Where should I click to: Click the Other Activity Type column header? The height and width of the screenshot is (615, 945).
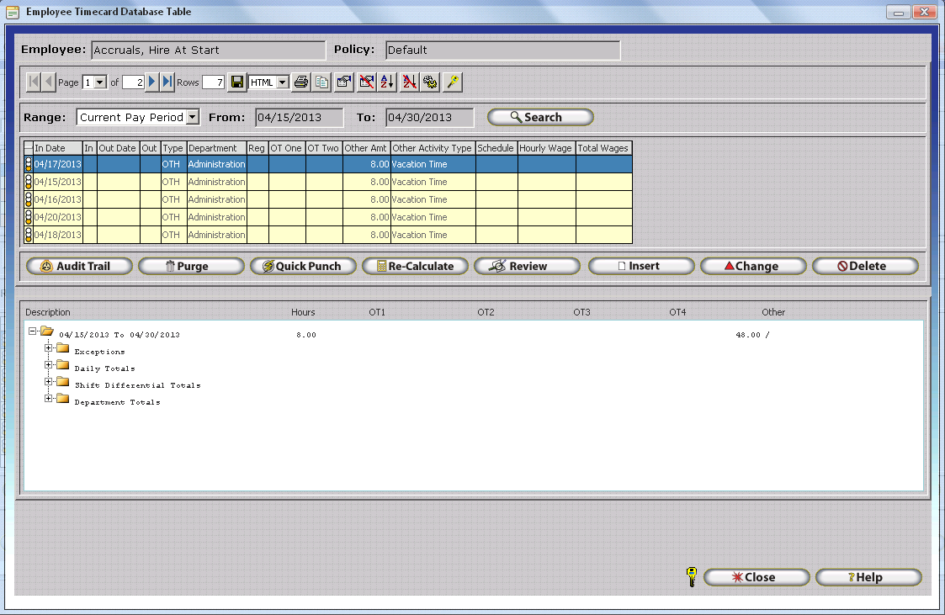click(x=432, y=148)
